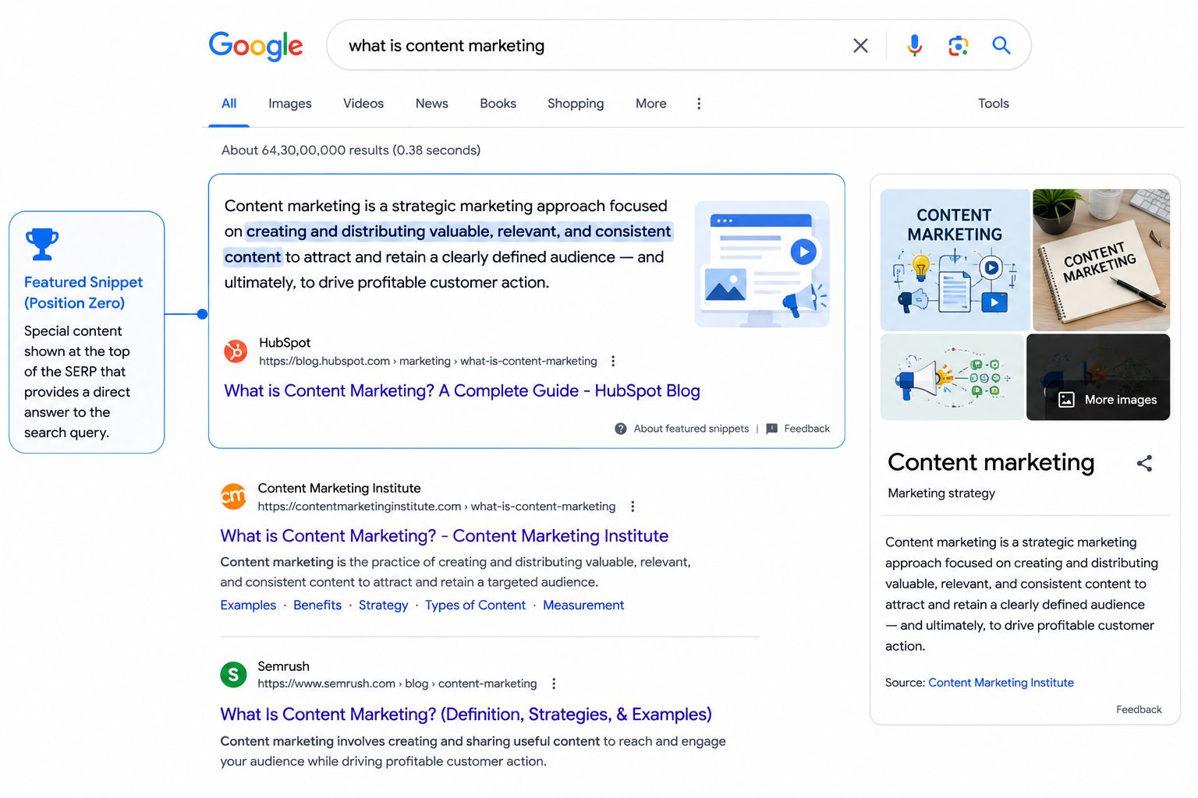Viewport: 1198px width, 798px height.
Task: Click the results count text
Action: (x=351, y=150)
